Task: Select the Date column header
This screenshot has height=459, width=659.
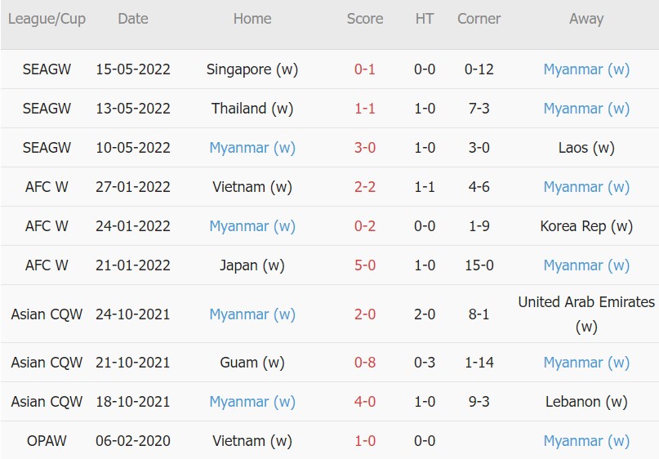Action: click(133, 19)
